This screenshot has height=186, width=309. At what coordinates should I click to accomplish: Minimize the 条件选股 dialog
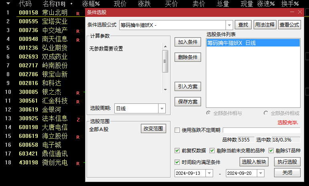click(x=292, y=12)
